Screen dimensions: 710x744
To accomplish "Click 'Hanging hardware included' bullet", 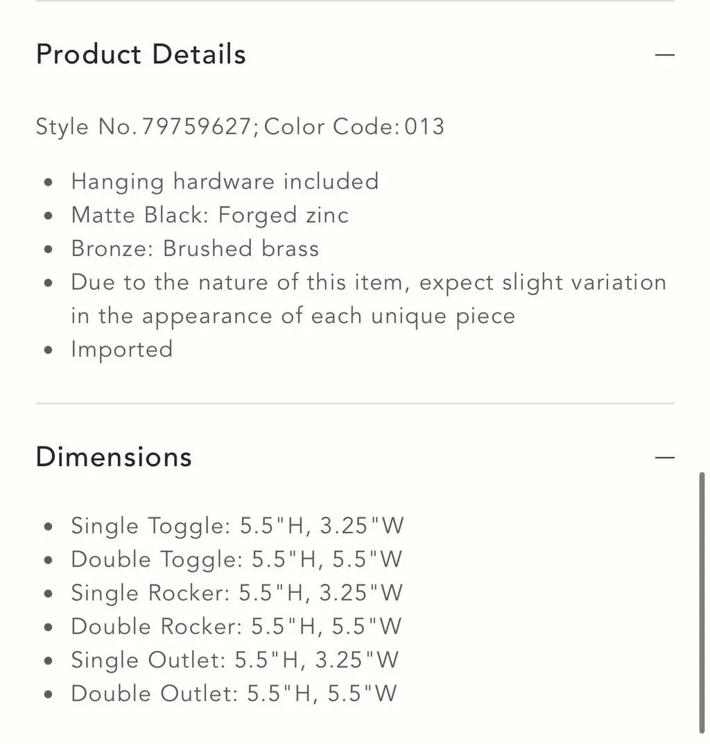I will pos(225,182).
